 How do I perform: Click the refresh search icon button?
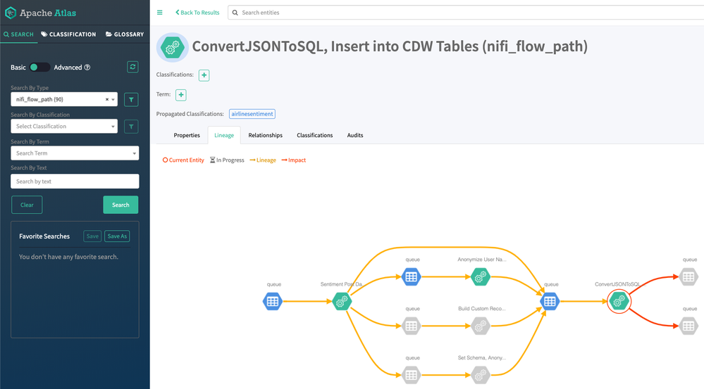132,68
